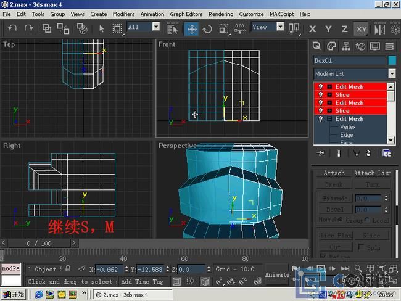
Task: Click the Undo arrow icon
Action: click(x=12, y=28)
